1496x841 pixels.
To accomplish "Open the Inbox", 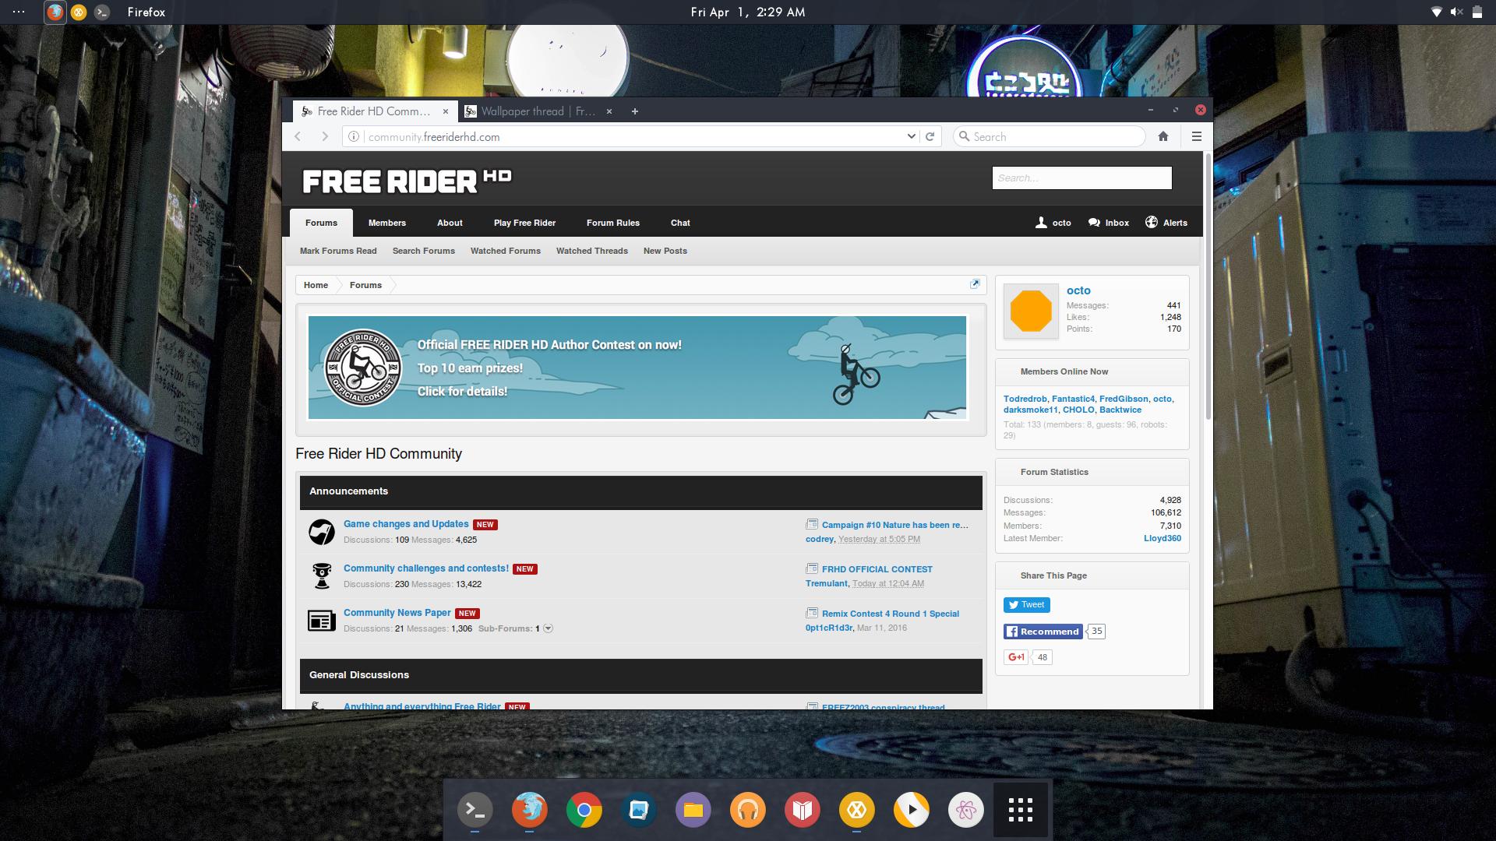I will point(1109,223).
